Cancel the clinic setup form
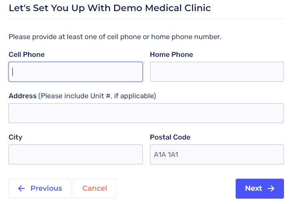 (95, 188)
